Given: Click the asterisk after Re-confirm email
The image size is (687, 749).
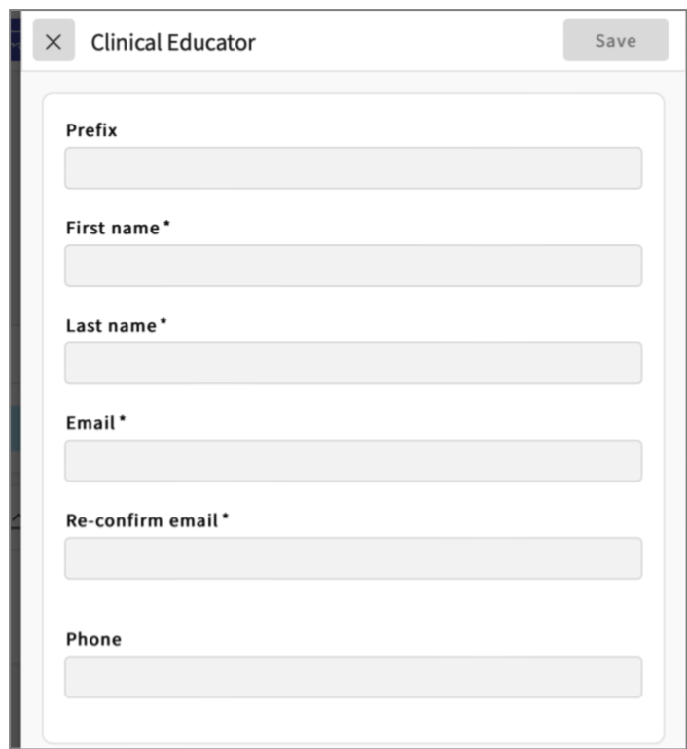Looking at the screenshot, I should click(x=226, y=517).
